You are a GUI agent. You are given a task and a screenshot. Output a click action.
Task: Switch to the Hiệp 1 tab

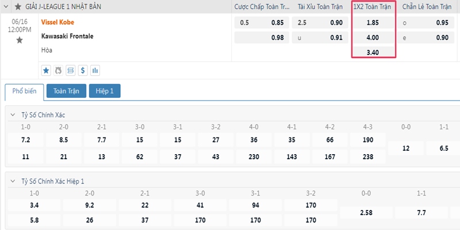(x=105, y=91)
